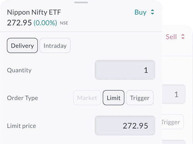Select the Intraday product type
Viewport: 193px width, 144px height.
click(x=55, y=45)
